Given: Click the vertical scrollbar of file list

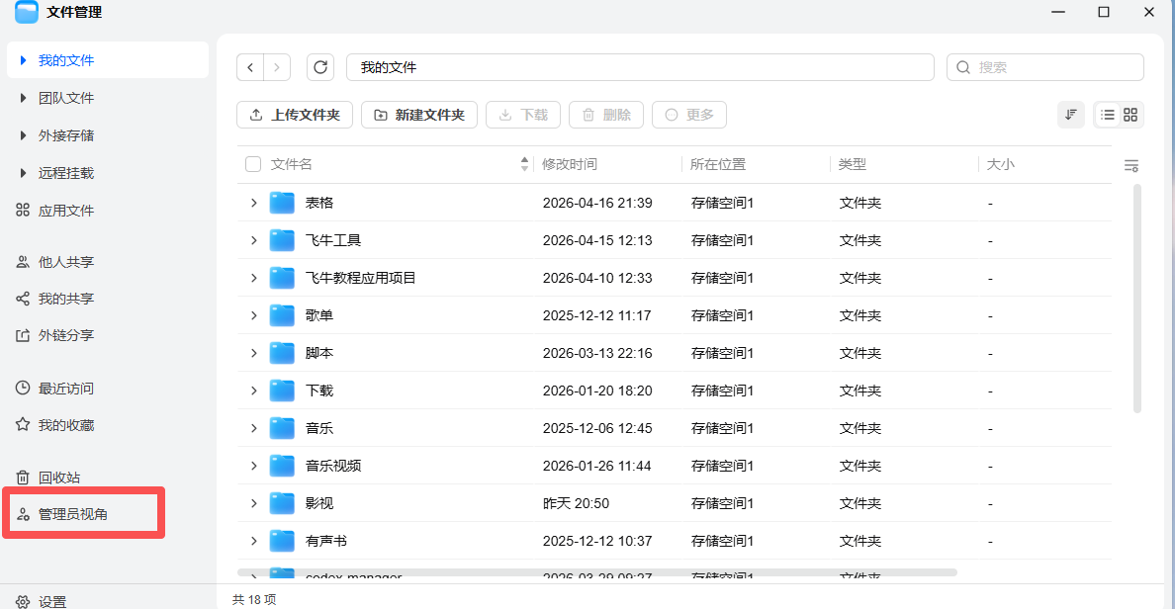Looking at the screenshot, I should click(x=1136, y=297).
